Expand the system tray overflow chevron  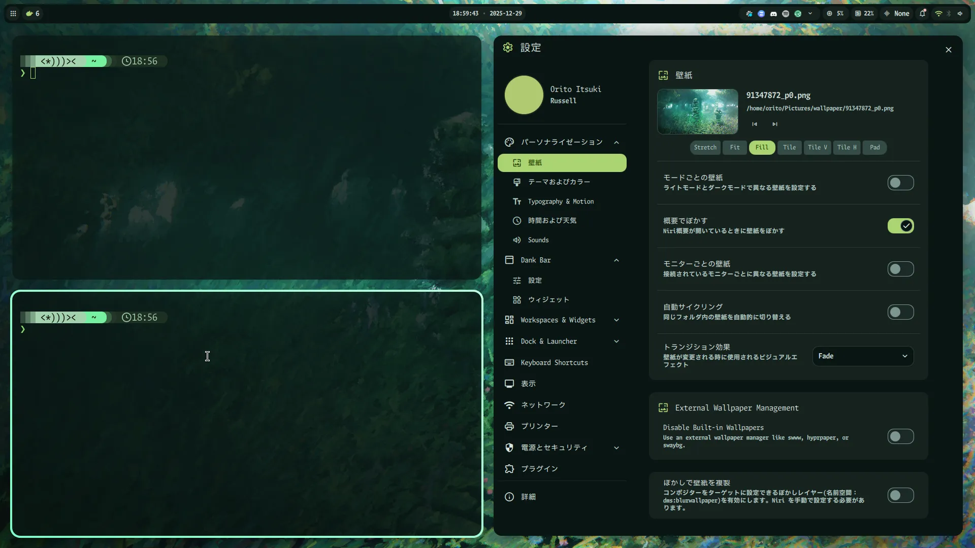(810, 14)
